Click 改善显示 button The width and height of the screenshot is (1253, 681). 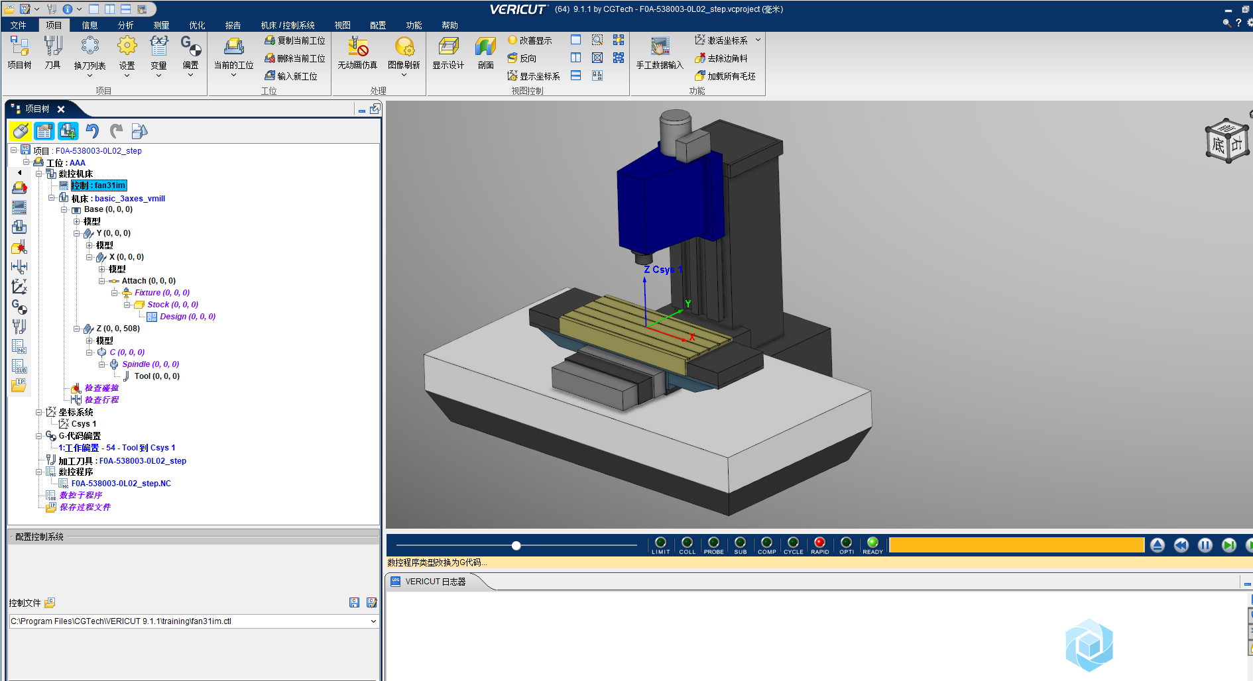(530, 40)
